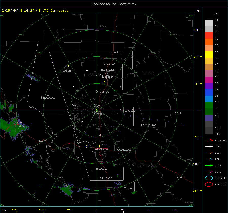This screenshot has width=228, height=213.
Task: Click the 'Ponoka' map label
Action: pos(116,52)
